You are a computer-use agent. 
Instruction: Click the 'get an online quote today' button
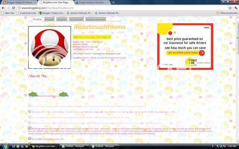pyautogui.click(x=180, y=53)
